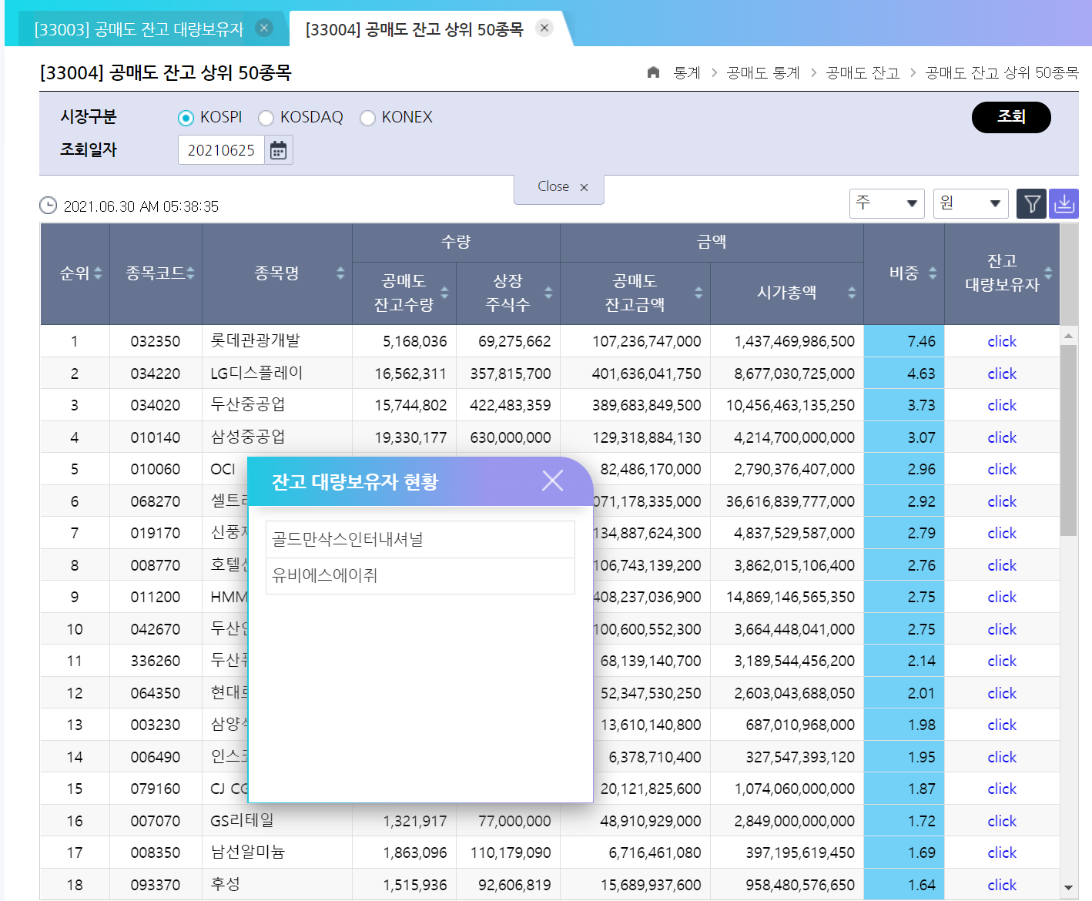The image size is (1092, 901).
Task: Click the download data icon
Action: point(1064,204)
